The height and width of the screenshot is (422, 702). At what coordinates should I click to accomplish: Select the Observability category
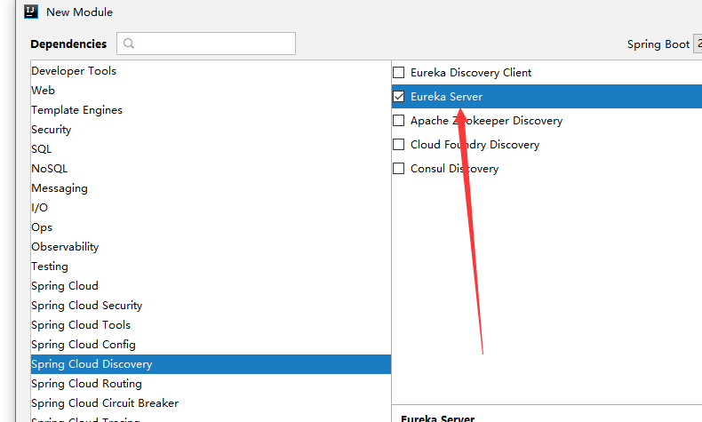(211, 247)
